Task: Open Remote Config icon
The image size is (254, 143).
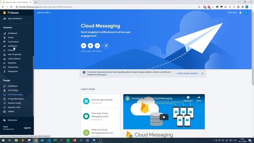Action: [4, 103]
